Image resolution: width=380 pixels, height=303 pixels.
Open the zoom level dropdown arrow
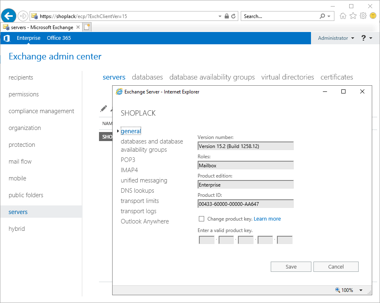[x=361, y=290]
